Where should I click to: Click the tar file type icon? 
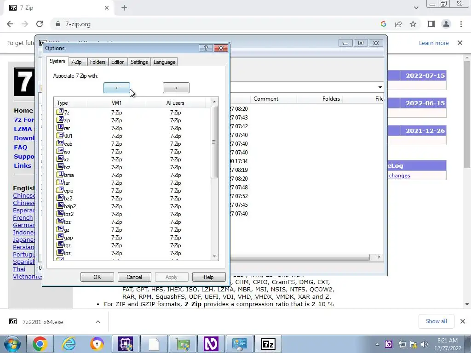pos(60,182)
